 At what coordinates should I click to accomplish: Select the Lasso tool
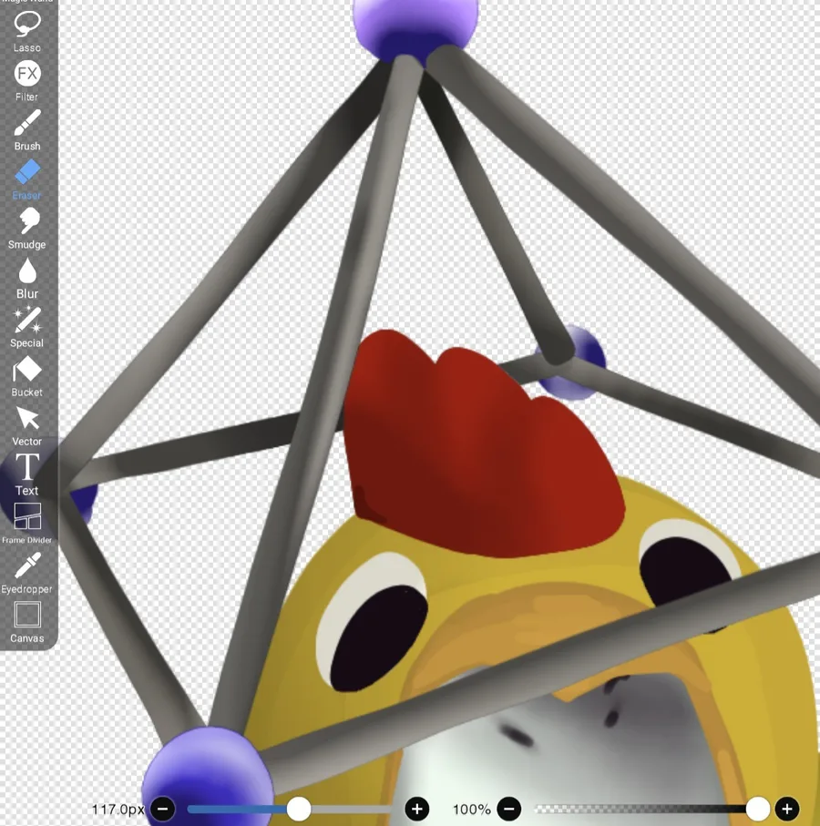pyautogui.click(x=26, y=32)
